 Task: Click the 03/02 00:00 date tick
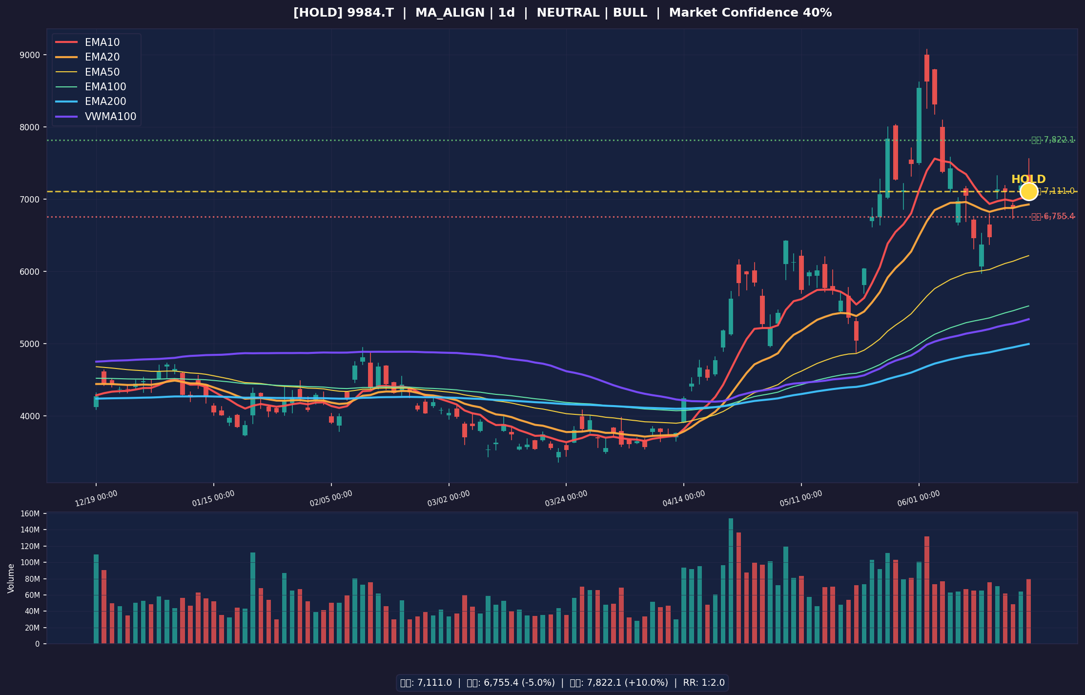tap(449, 498)
